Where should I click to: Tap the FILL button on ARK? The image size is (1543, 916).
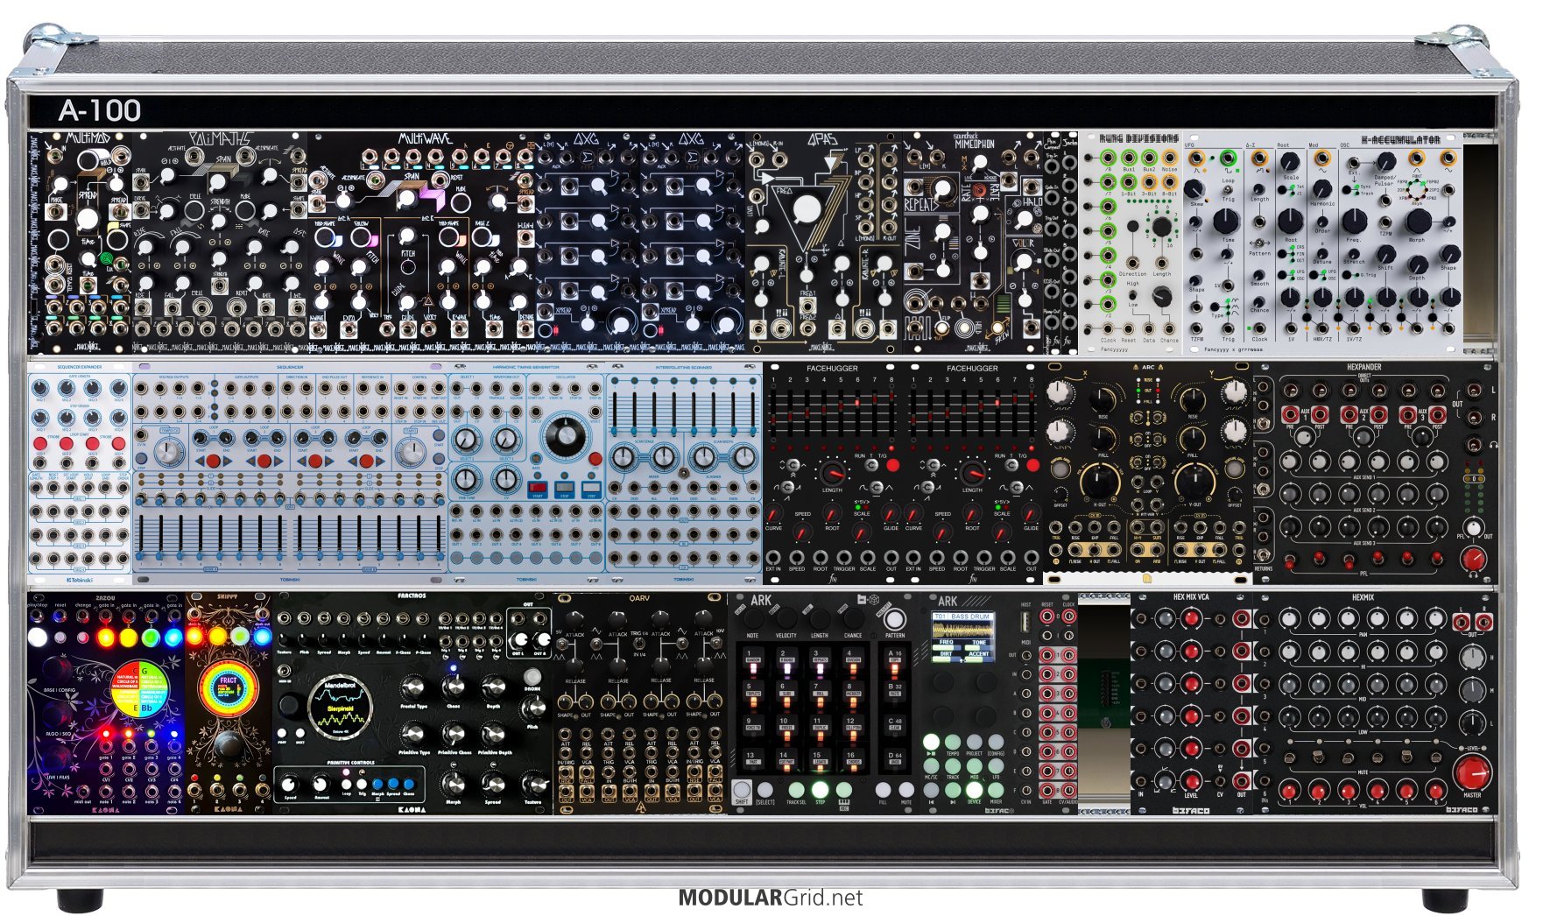pyautogui.click(x=883, y=790)
